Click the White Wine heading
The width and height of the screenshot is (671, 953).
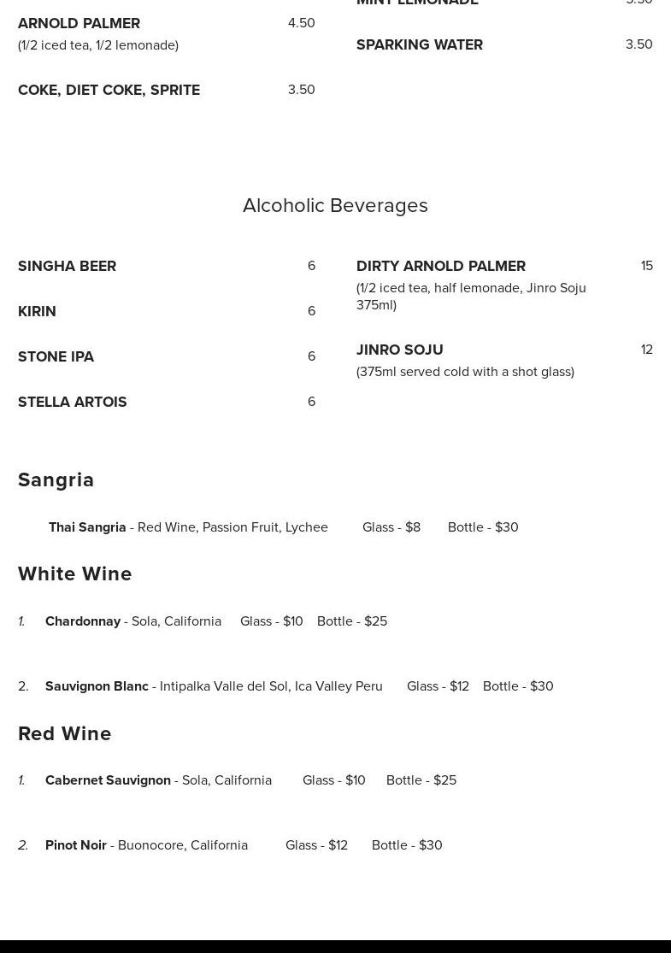[75, 574]
